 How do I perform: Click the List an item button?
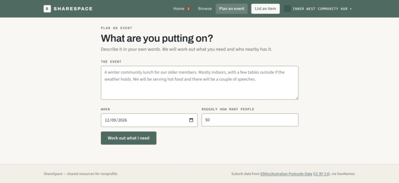[x=265, y=8]
